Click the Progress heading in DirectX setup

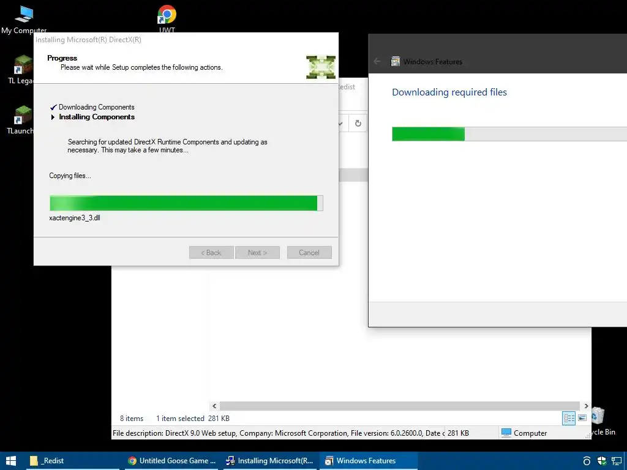62,58
